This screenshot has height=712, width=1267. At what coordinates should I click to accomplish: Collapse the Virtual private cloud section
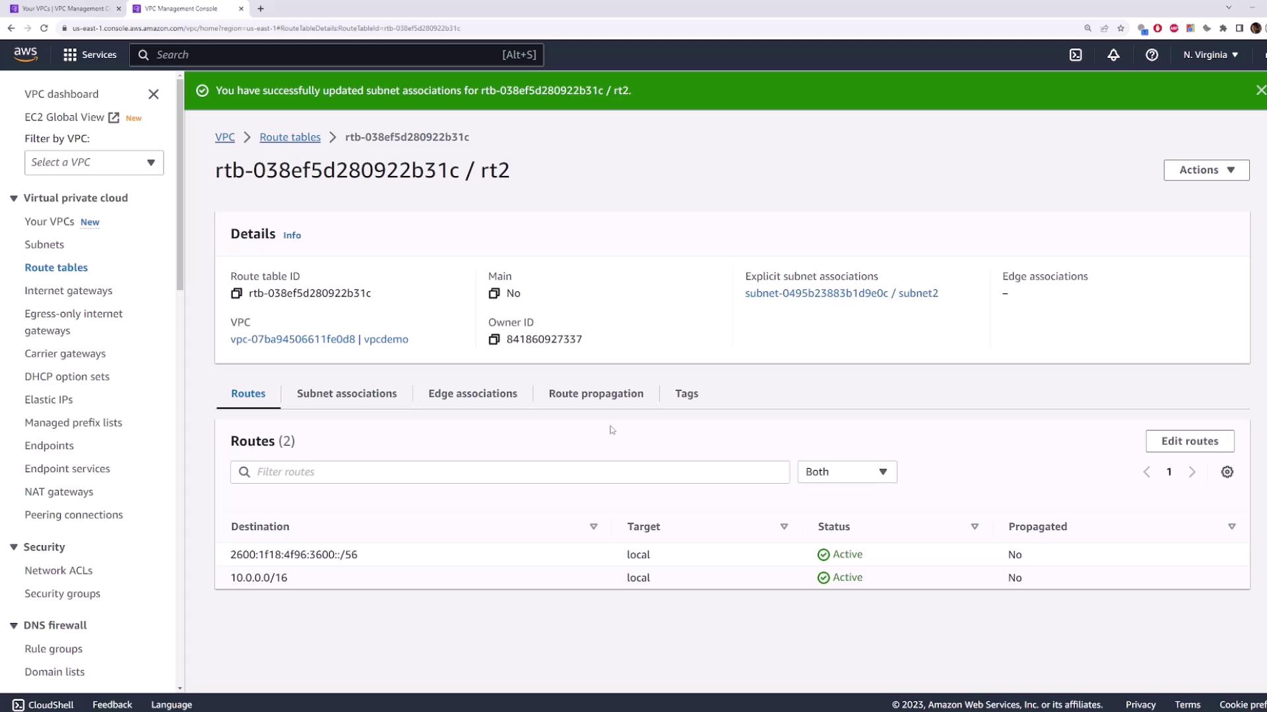[14, 198]
